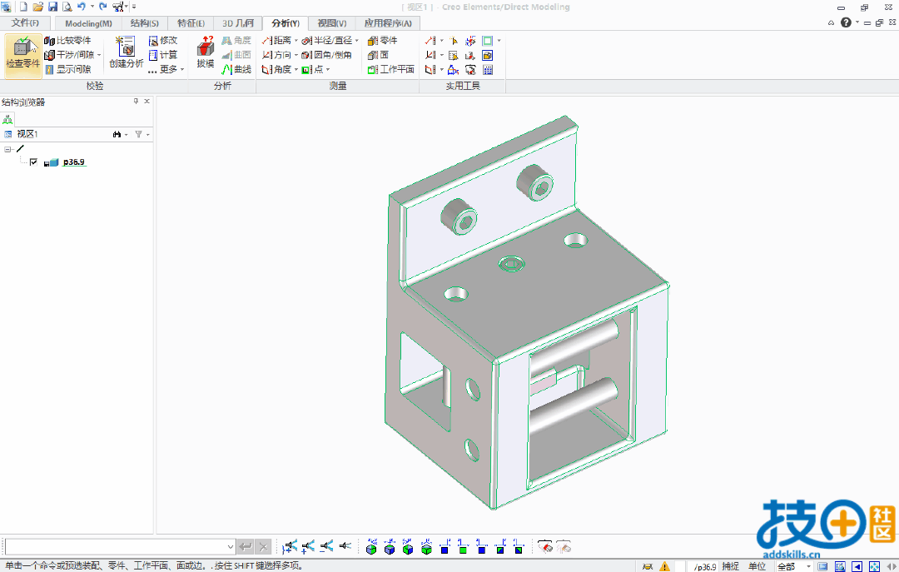Click 半径/直径 radius diameter measure
This screenshot has width=899, height=572.
(x=327, y=41)
